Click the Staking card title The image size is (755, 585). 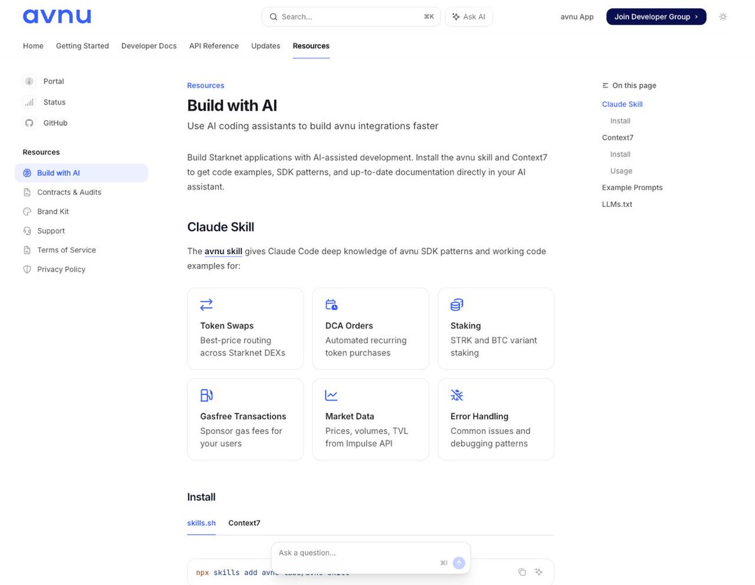[466, 326]
